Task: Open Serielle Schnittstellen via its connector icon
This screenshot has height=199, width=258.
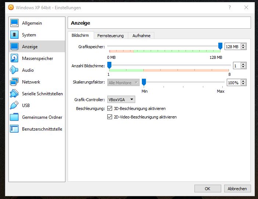Action: click(14, 93)
